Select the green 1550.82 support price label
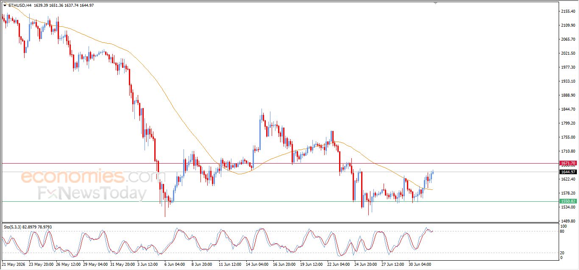 point(568,201)
